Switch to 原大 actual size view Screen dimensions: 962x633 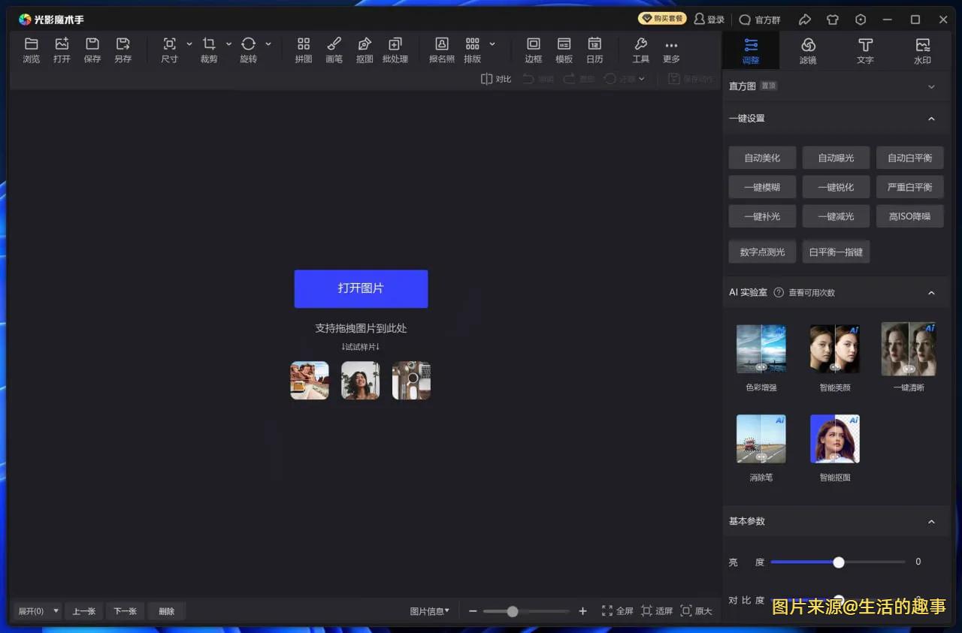point(697,610)
